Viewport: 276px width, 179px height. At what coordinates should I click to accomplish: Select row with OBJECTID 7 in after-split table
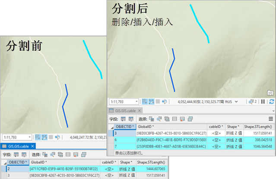click(x=116, y=147)
